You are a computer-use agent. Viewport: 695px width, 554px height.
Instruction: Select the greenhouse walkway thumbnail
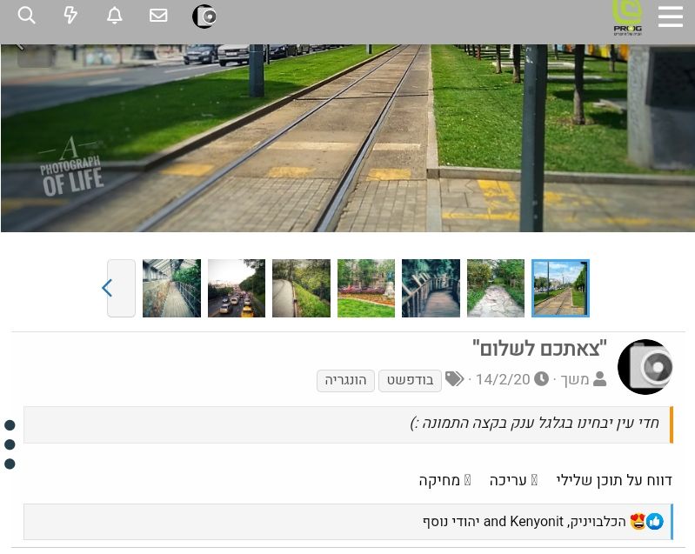point(171,288)
